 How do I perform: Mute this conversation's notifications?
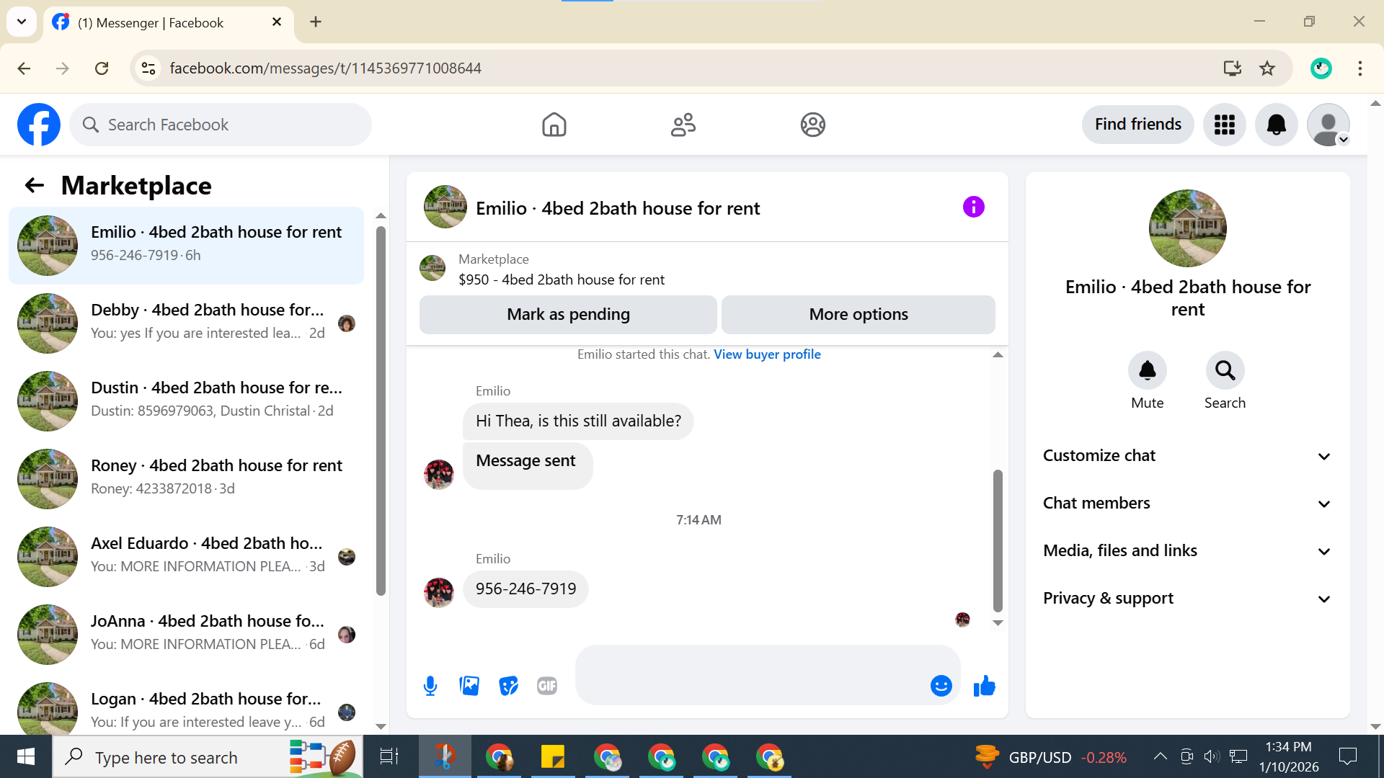click(1147, 371)
